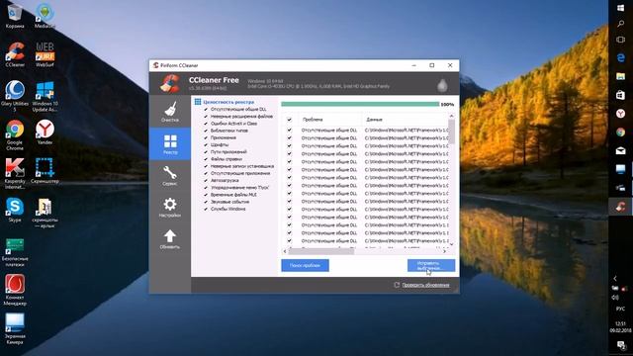
Task: Open the Очистка section in CCleaner sidebar
Action: click(170, 112)
